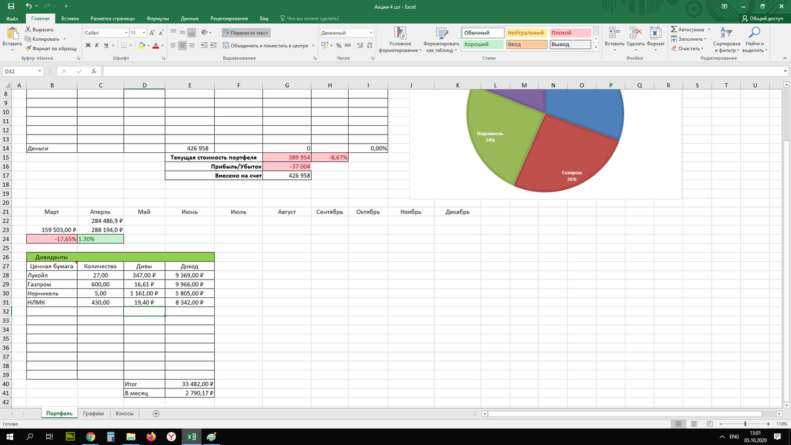Click the Font Color letter A icon
Viewport: 791px width, 445px height.
pos(154,45)
